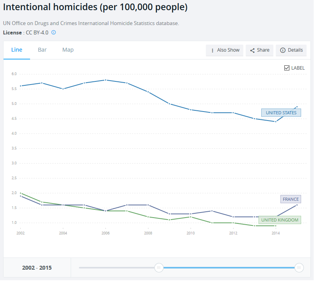Click the 2002 - 2015 year range label

click(x=37, y=268)
